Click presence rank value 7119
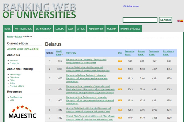 [x=130, y=118]
